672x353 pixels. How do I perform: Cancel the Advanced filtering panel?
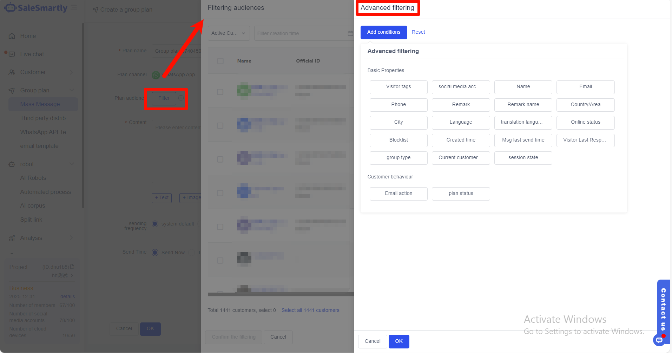point(373,341)
